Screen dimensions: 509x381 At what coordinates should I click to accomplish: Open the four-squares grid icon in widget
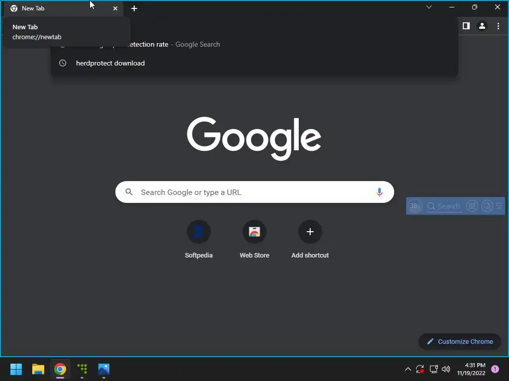coord(472,206)
